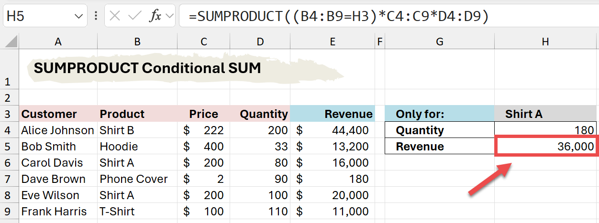The image size is (599, 223).
Task: Select column H header
Action: pyautogui.click(x=545, y=42)
